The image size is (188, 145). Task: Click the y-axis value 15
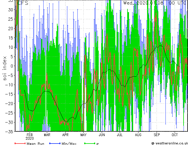click(11, 38)
